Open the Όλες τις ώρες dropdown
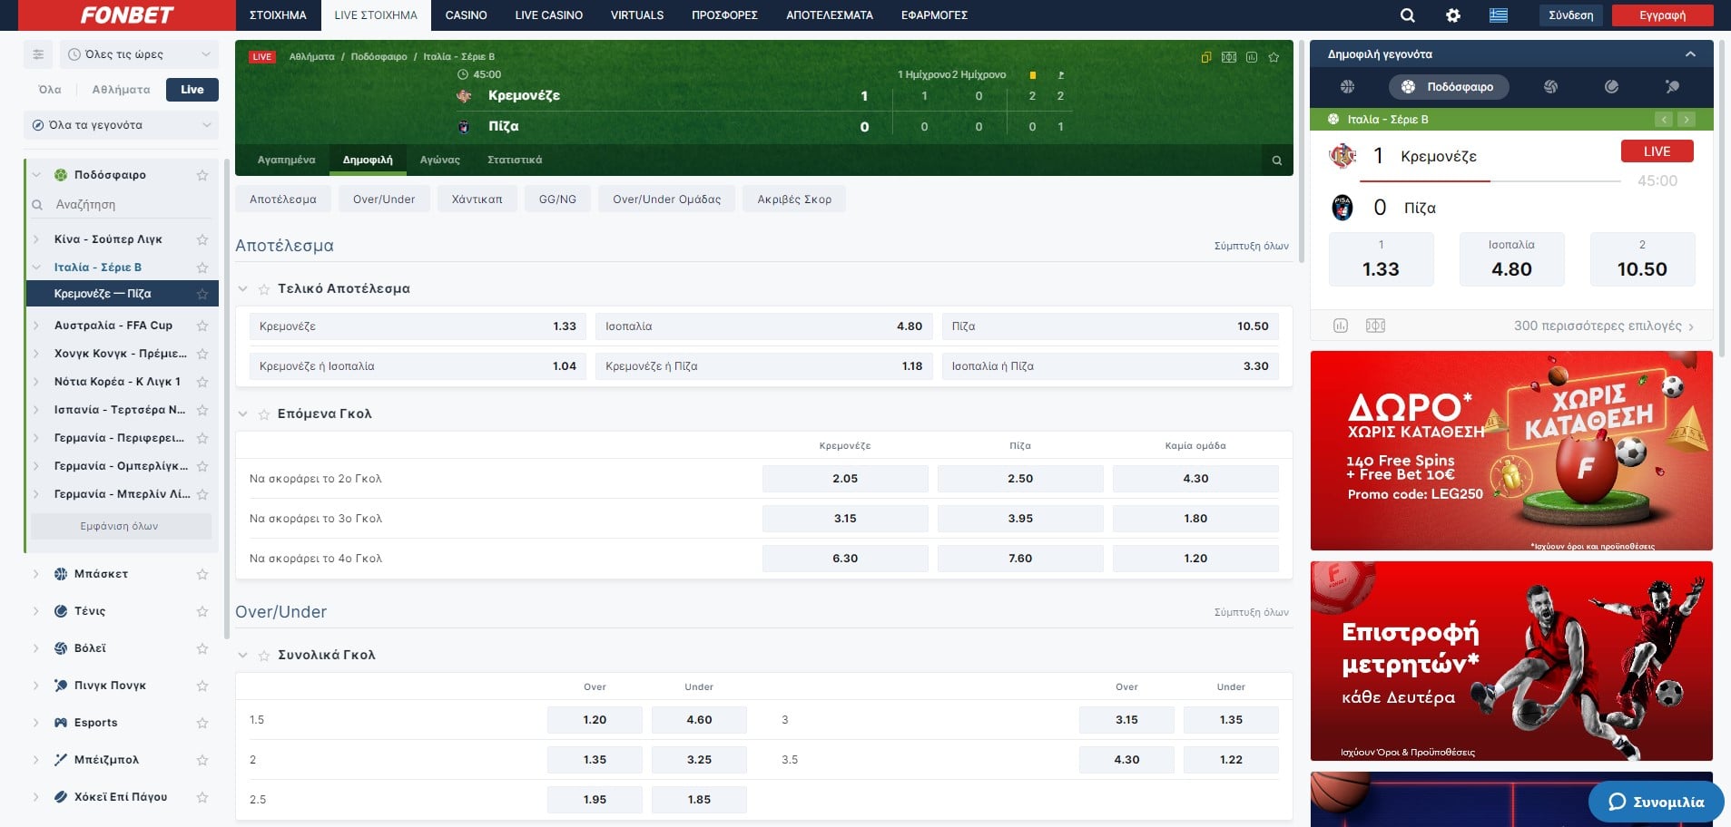The width and height of the screenshot is (1731, 827). click(138, 54)
